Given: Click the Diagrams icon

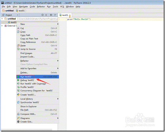Looking at the screenshot, I should tap(18, 118).
